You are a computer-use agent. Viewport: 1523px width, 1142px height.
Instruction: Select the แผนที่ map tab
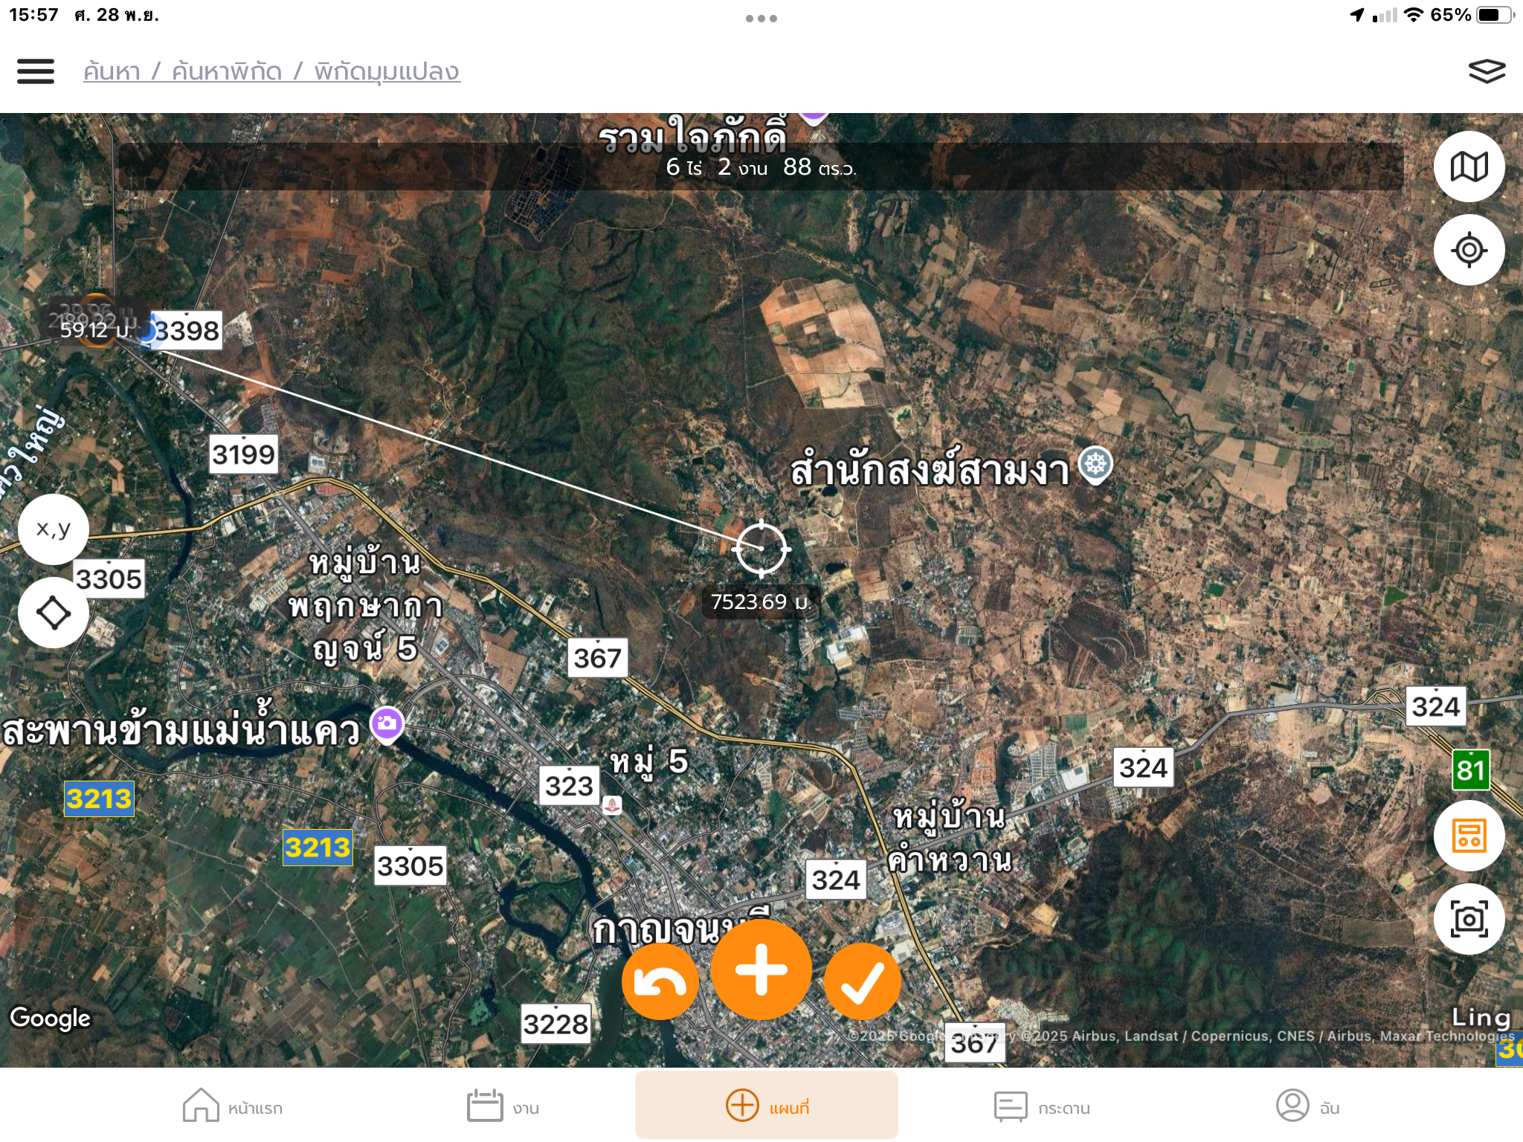(x=767, y=1105)
